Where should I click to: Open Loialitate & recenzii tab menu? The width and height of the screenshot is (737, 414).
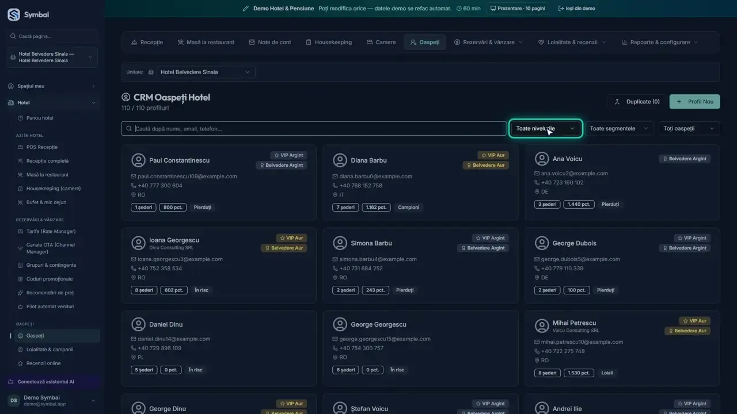pos(572,42)
